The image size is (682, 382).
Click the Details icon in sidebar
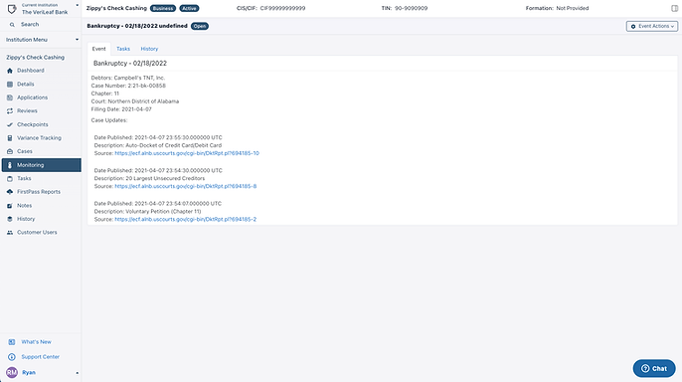10,84
